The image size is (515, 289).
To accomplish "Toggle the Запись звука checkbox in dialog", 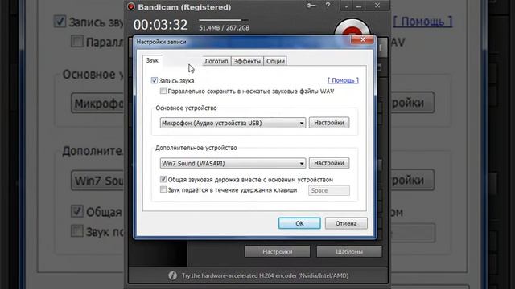I will coord(154,80).
